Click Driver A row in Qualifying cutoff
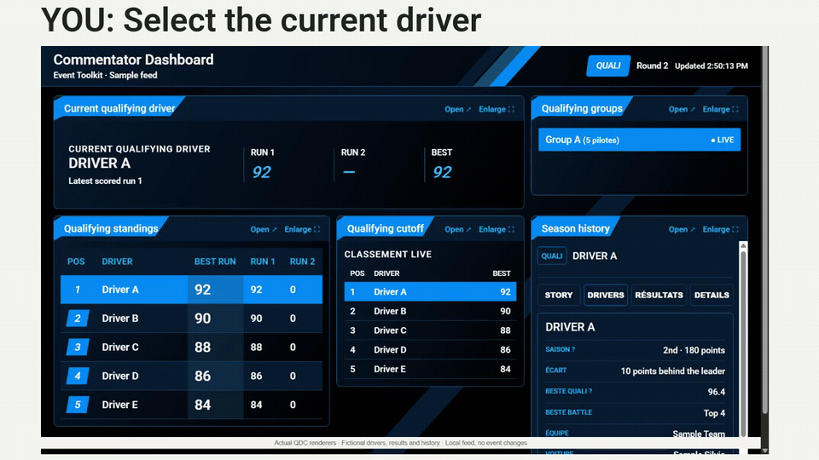 430,291
